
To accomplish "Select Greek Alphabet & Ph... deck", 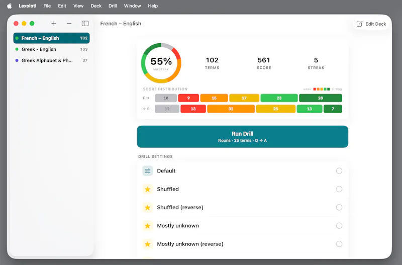I will pos(52,60).
